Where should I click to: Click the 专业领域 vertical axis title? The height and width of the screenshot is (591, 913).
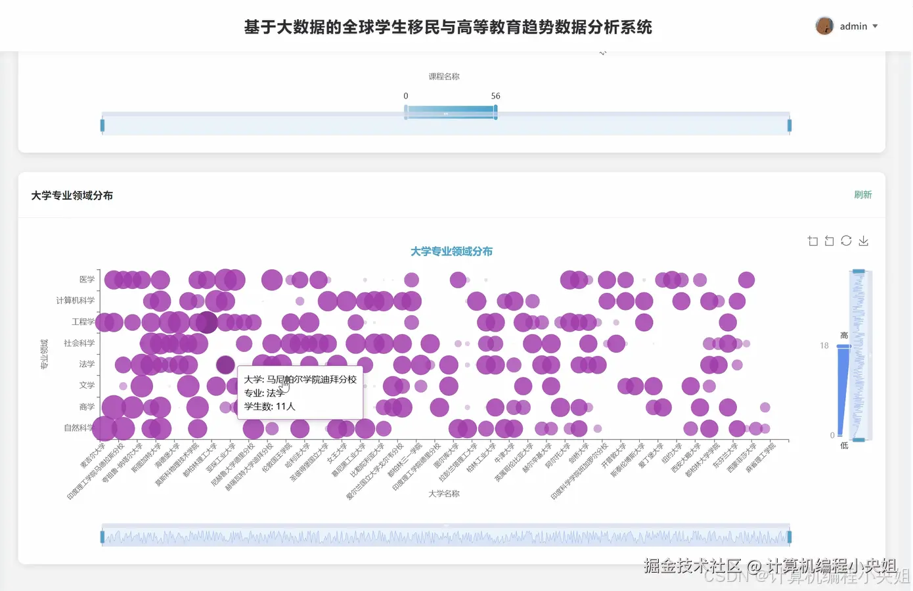point(45,354)
